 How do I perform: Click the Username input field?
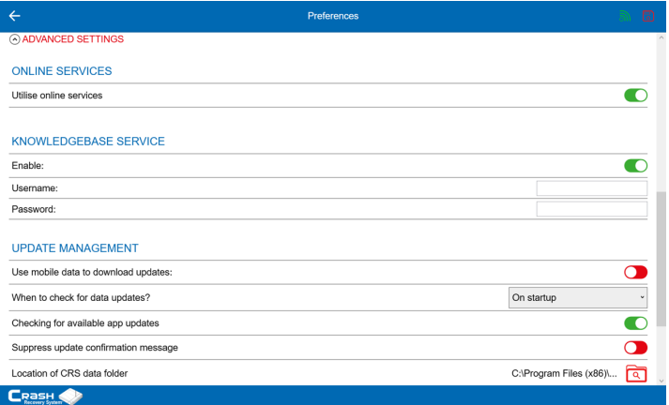tap(591, 188)
